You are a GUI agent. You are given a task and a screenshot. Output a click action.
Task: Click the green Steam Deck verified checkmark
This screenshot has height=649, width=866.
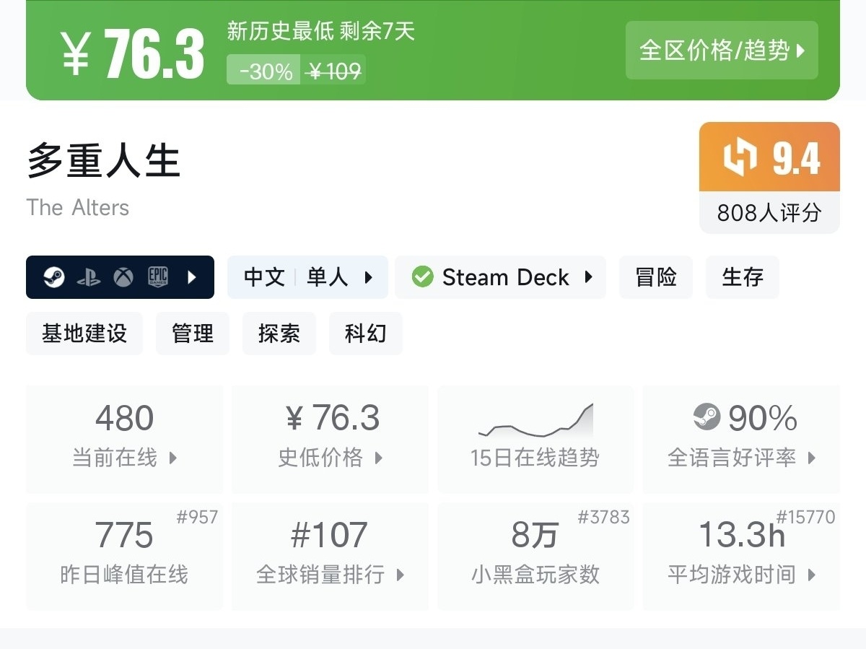[x=422, y=277]
